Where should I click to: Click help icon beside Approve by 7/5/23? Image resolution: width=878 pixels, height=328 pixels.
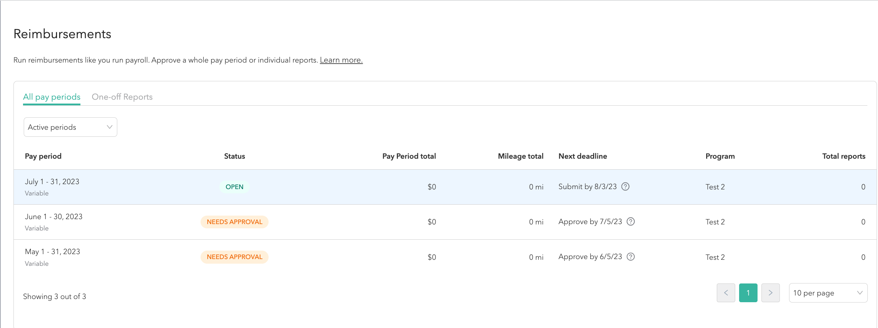point(631,222)
